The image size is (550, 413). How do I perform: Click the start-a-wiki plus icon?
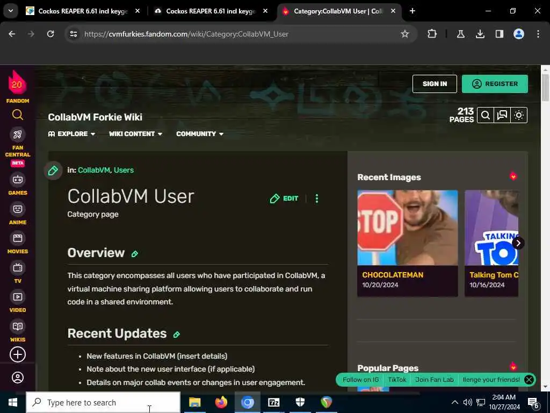18,354
